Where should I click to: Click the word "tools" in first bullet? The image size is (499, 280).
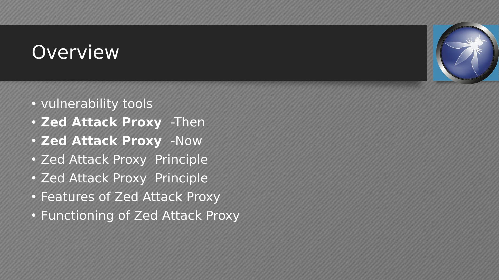pyautogui.click(x=137, y=104)
